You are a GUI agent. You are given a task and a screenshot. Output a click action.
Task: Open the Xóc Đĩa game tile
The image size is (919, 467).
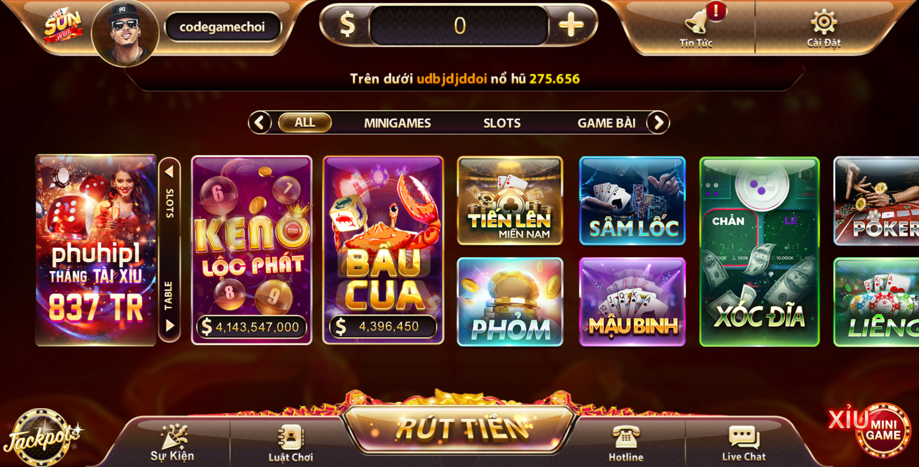759,251
